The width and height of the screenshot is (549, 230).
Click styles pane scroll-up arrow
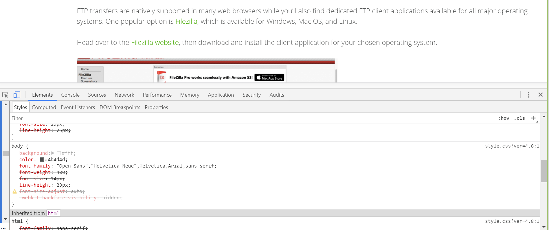(x=544, y=116)
